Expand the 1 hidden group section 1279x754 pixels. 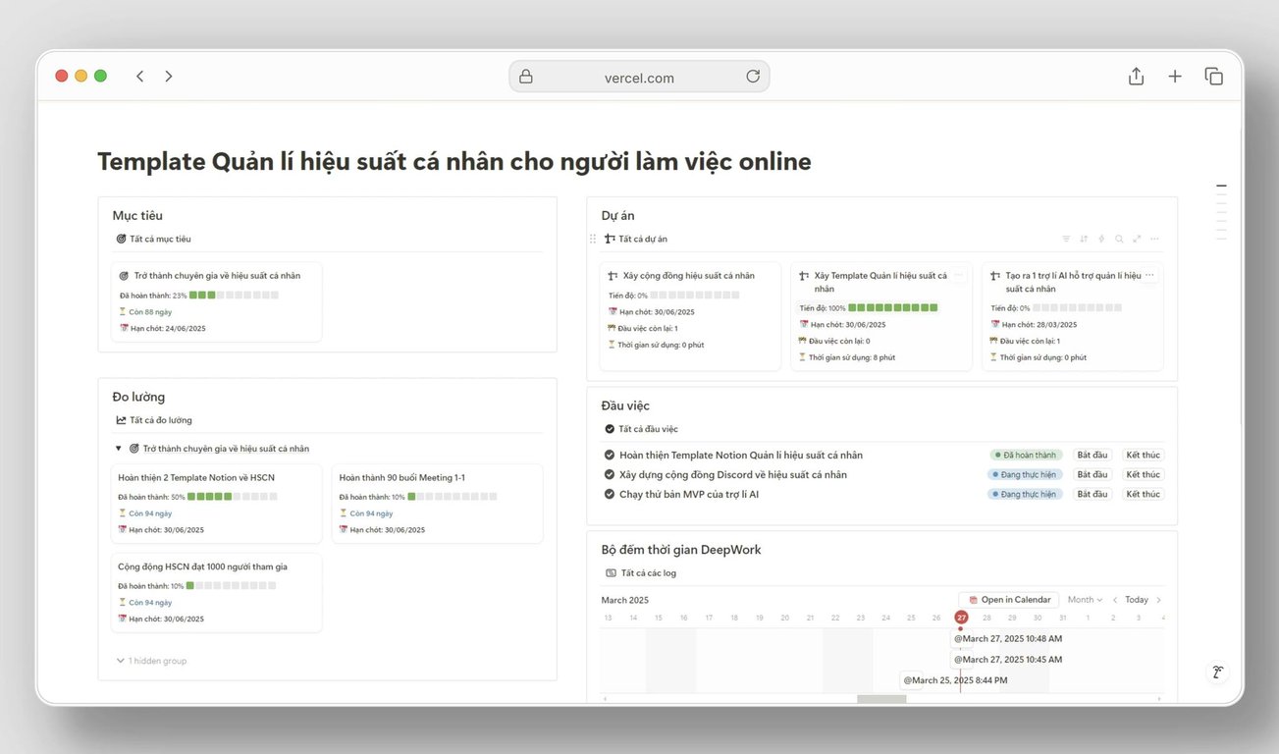click(x=151, y=661)
